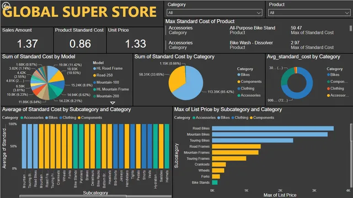Click the Mountain Frames horizontal bar

click(x=236, y=153)
